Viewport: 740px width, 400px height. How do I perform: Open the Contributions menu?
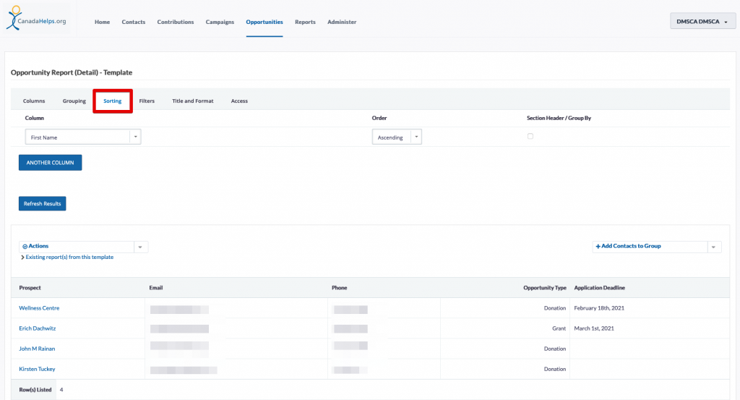(x=176, y=22)
